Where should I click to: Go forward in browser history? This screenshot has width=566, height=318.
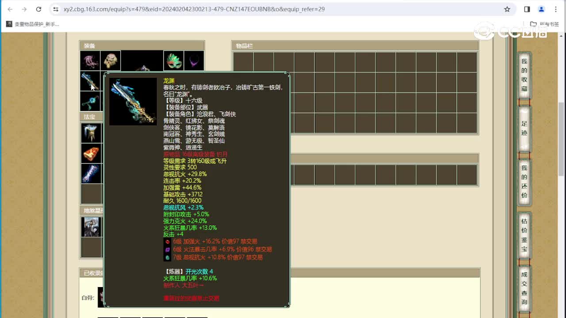click(24, 9)
